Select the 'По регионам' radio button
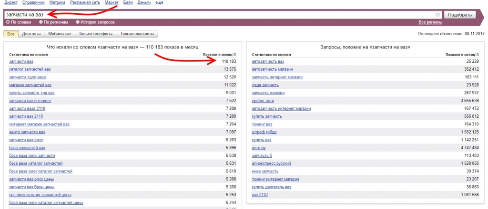 click(41, 22)
